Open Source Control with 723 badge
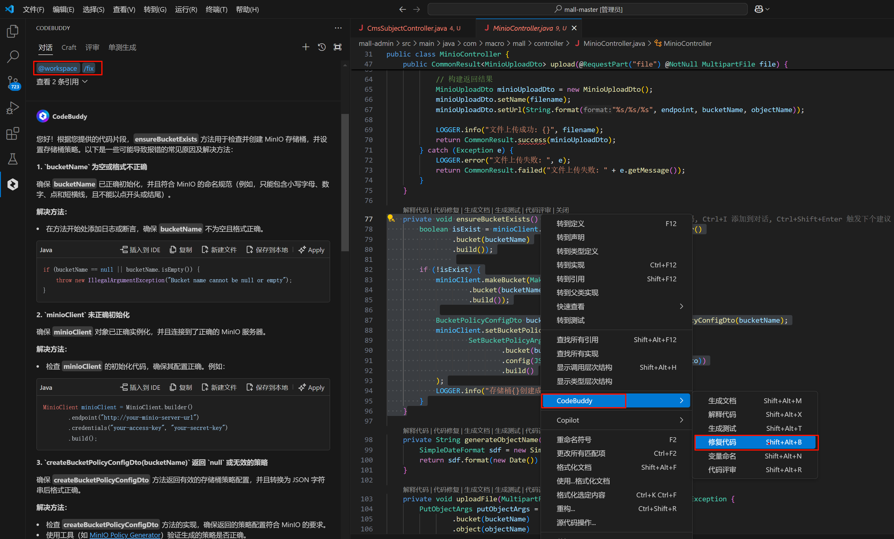 click(13, 83)
